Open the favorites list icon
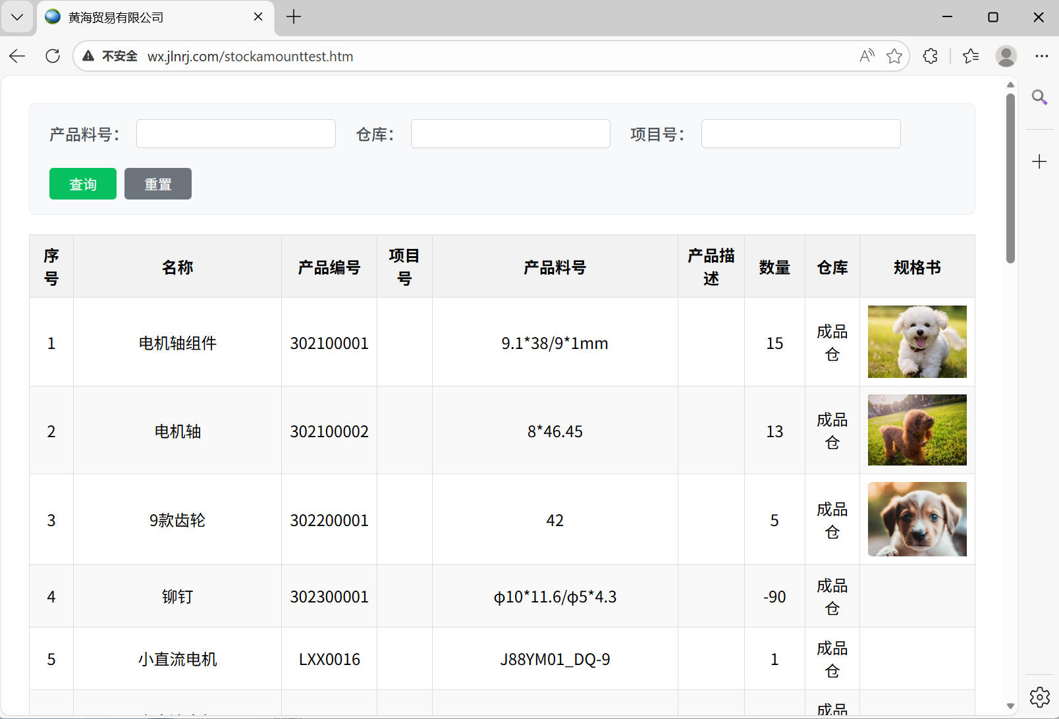This screenshot has width=1059, height=719. pos(970,57)
